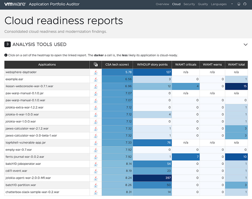Click Java icon for jolokia-extra-war-1.2.2.war
This screenshot has width=252, height=199.
96,108
